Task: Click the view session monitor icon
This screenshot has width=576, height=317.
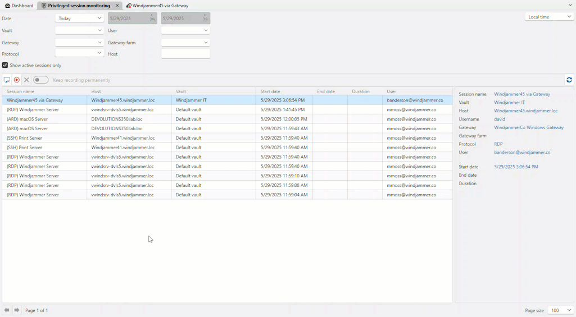Action: coord(7,80)
